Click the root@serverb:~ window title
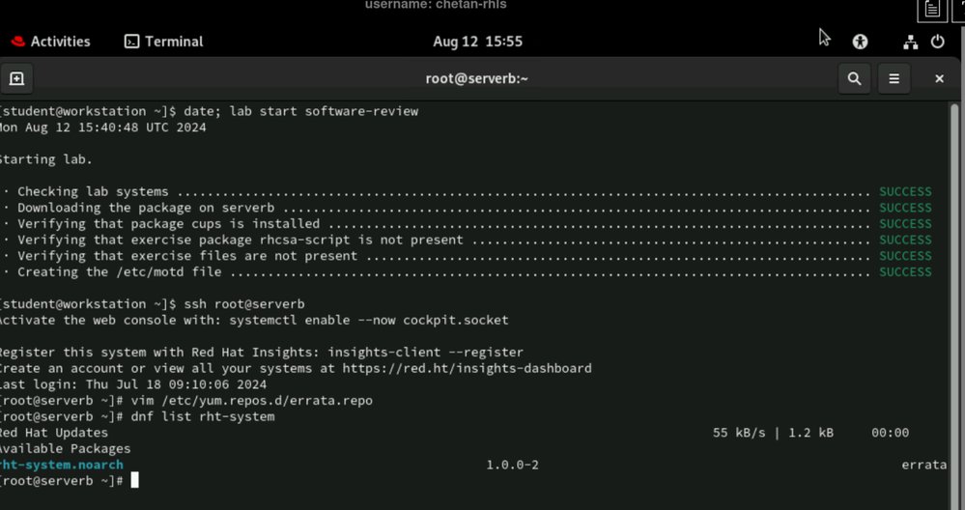 pos(476,78)
